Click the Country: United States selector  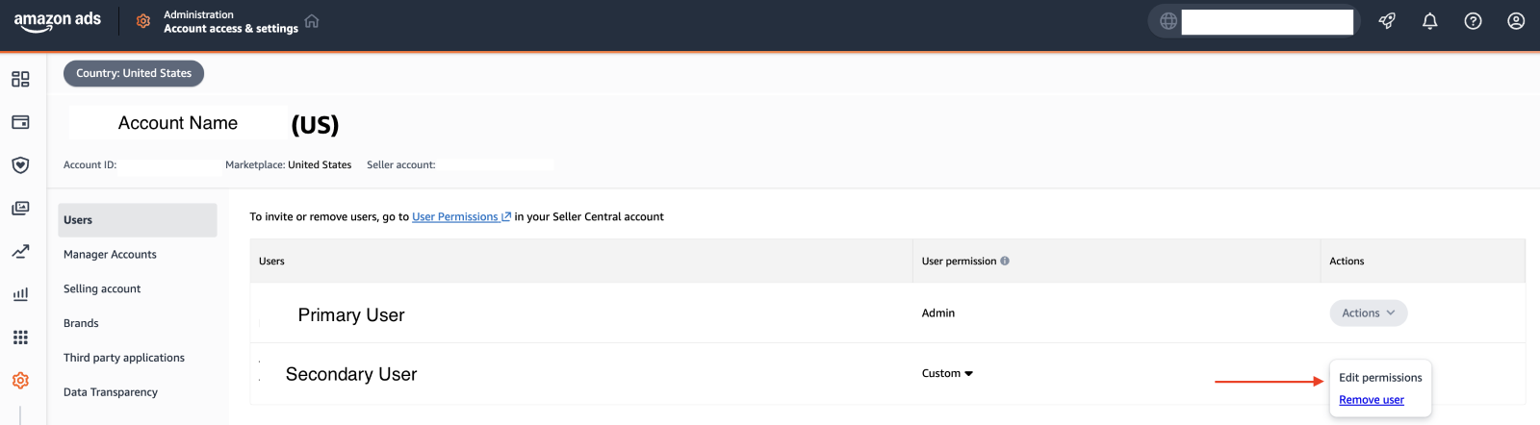[134, 73]
